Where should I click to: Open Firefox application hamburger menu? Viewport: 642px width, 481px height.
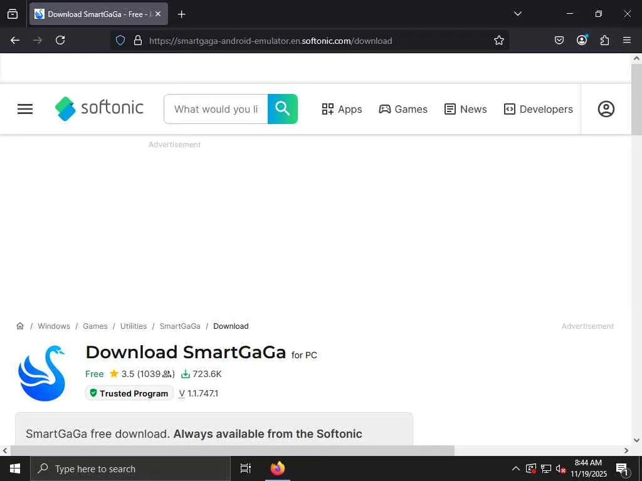pos(627,40)
